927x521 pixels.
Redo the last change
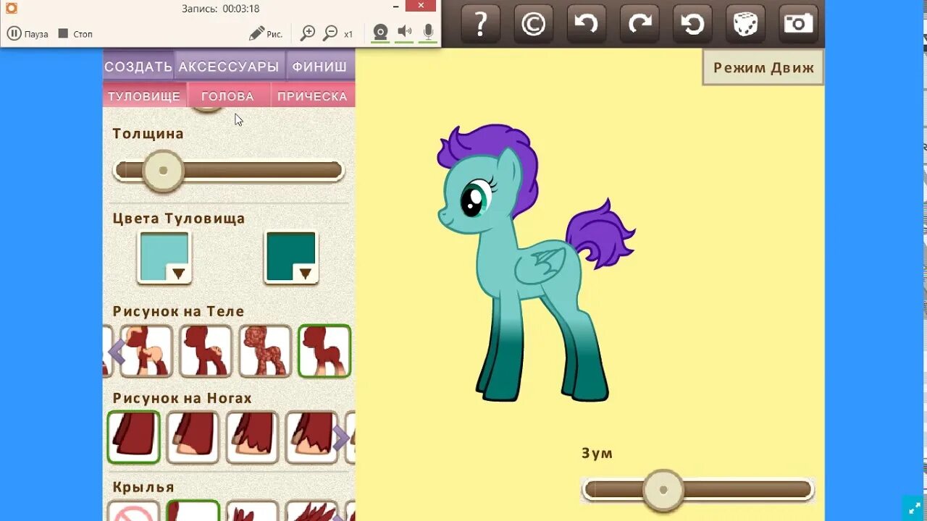(x=639, y=24)
